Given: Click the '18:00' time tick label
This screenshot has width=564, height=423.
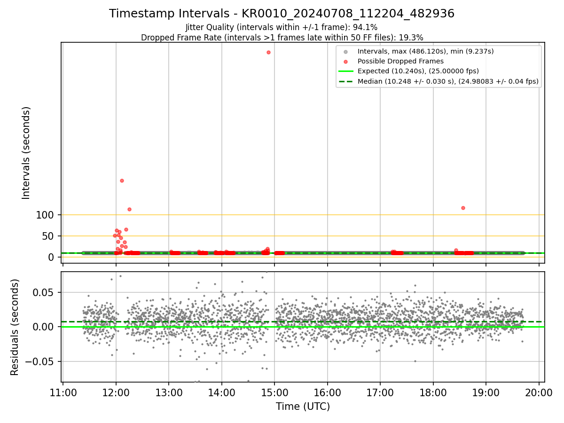Looking at the screenshot, I should coord(433,392).
